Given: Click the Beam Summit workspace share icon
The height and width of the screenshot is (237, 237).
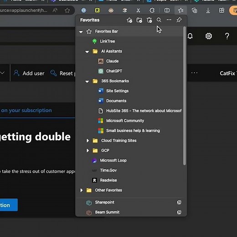Looking at the screenshot, I should pyautogui.click(x=179, y=212).
